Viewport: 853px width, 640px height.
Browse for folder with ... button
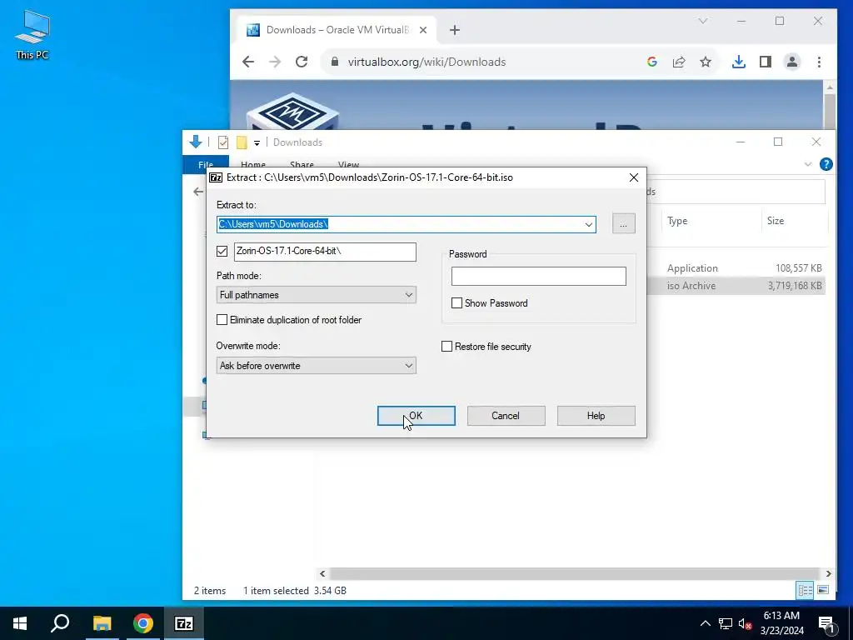pyautogui.click(x=623, y=224)
